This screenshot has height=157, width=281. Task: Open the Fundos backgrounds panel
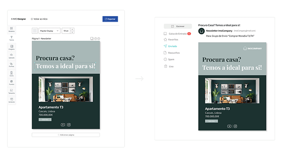click(11, 82)
